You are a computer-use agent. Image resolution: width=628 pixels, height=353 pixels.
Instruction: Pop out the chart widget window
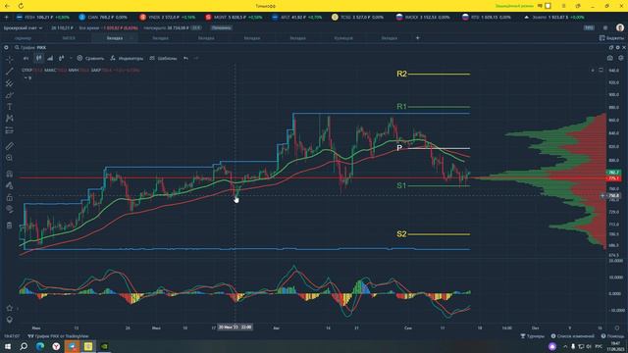(x=610, y=48)
